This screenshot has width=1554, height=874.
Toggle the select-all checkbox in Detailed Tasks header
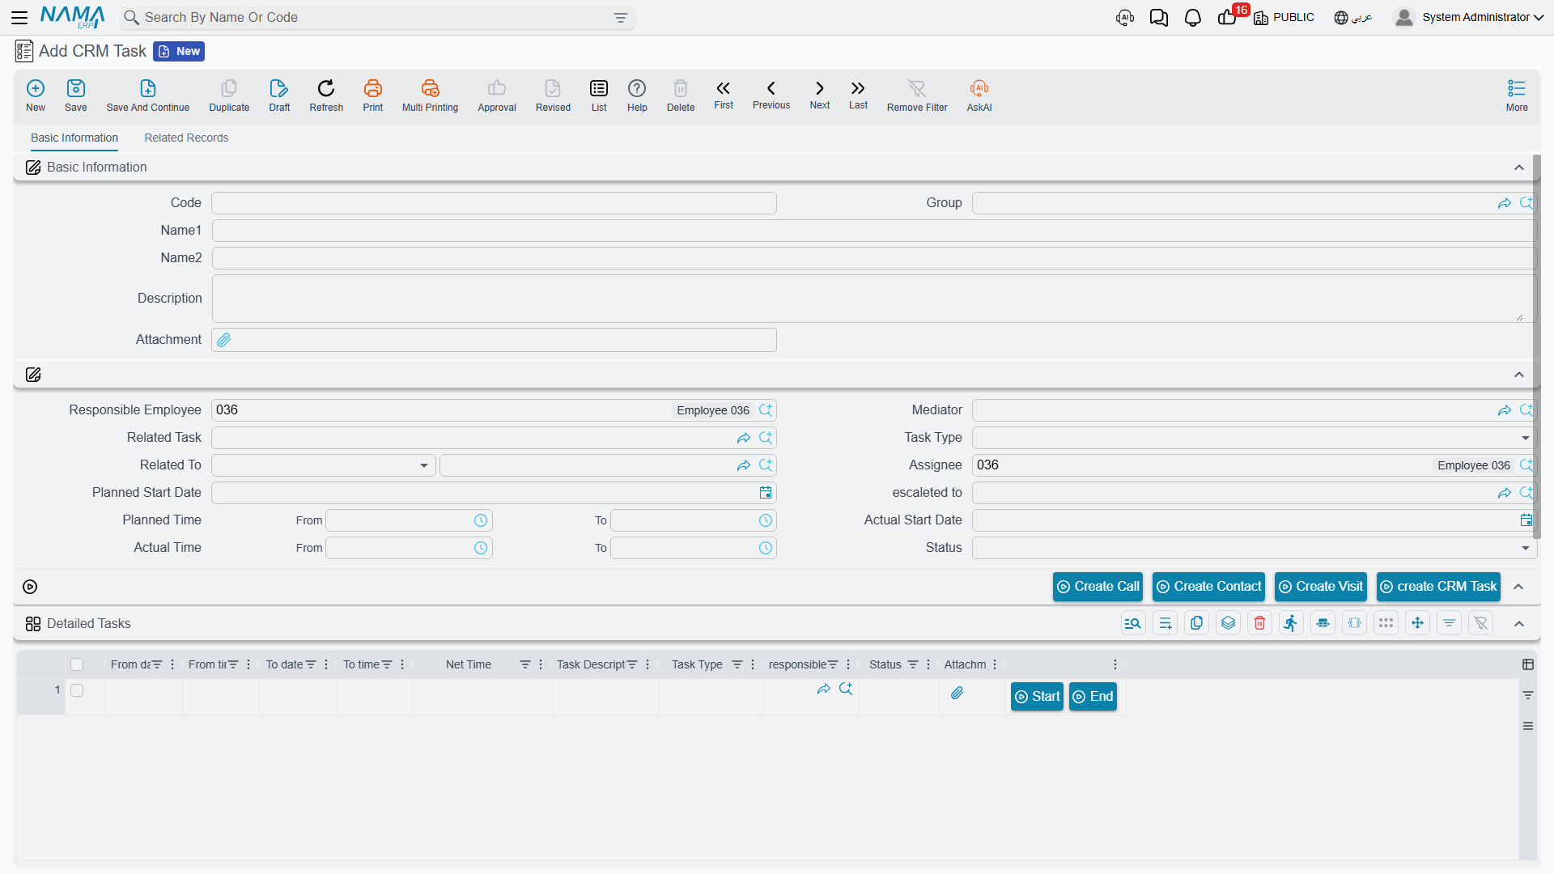pos(77,664)
